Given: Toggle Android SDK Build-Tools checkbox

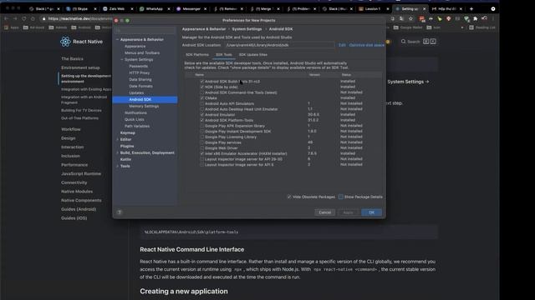Looking at the screenshot, I should pyautogui.click(x=202, y=82).
